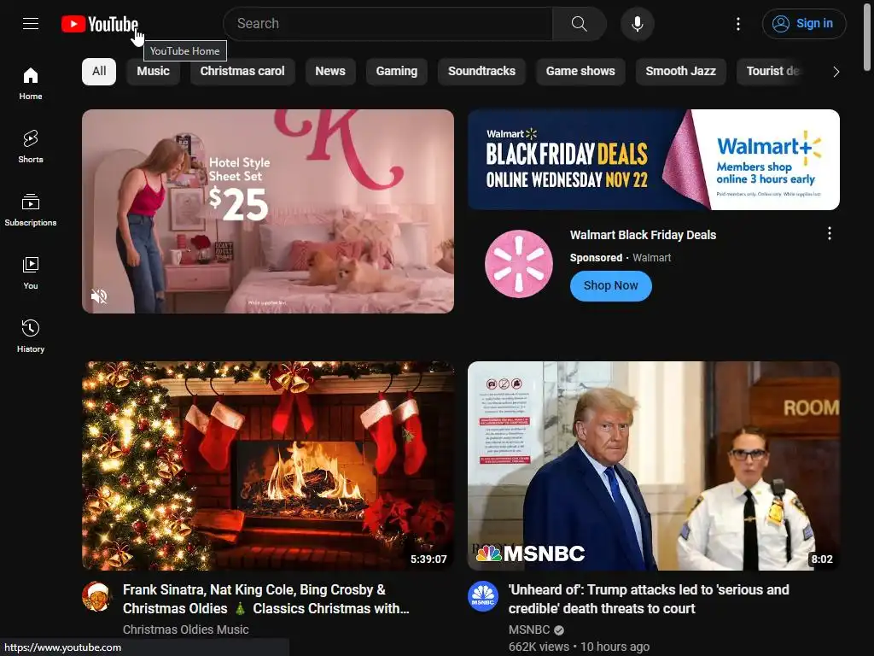The height and width of the screenshot is (656, 874).
Task: Open the 'Unheard of' Trump attacks title
Action: [649, 599]
